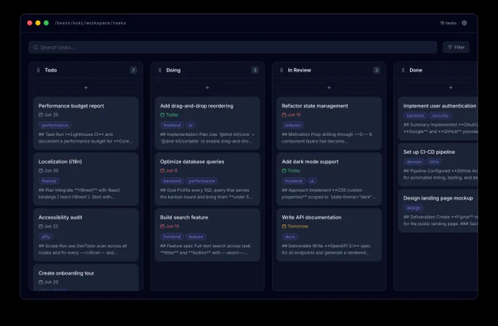Click calendar icon on Performance budget report
Image resolution: width=498 pixels, height=326 pixels.
point(41,115)
